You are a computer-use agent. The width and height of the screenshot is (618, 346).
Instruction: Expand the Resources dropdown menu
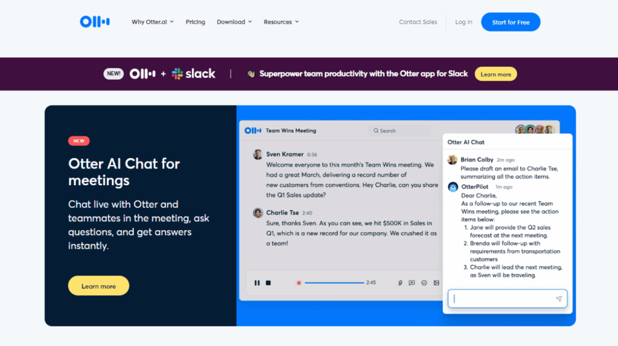point(281,22)
